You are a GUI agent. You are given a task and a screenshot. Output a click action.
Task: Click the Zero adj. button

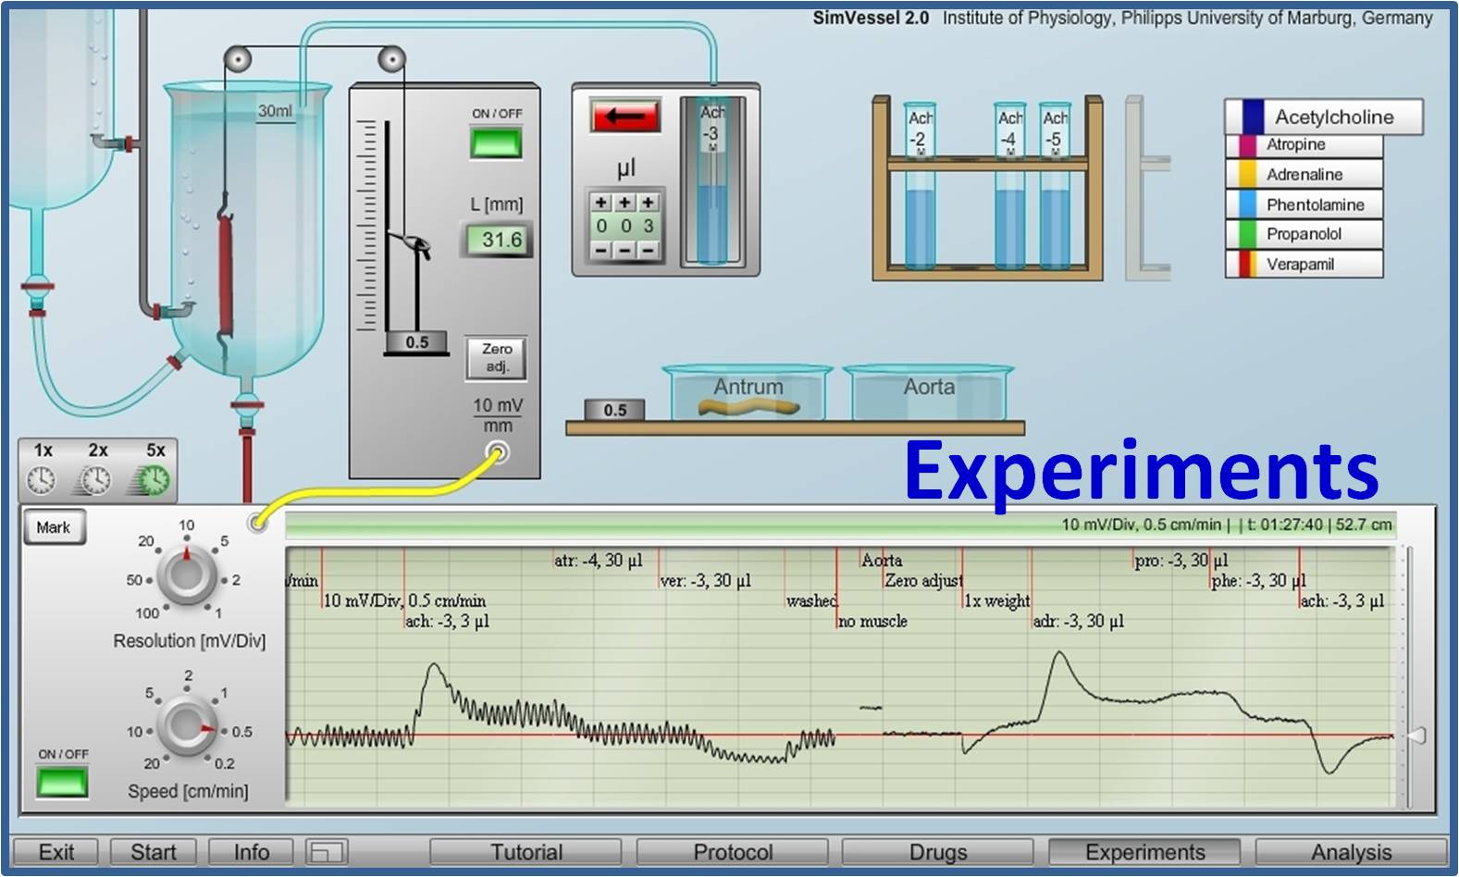point(497,358)
